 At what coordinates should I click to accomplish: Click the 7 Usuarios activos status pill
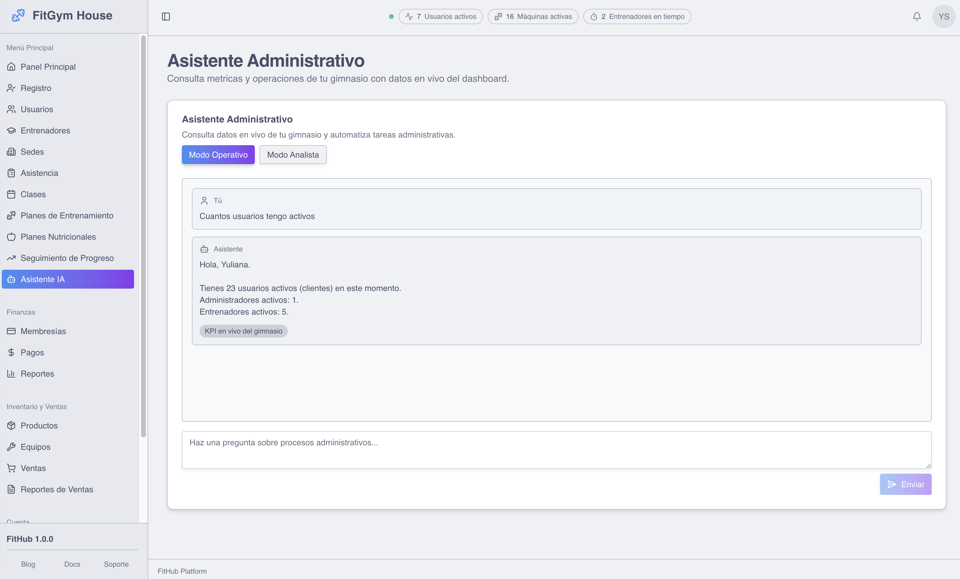[x=440, y=16]
